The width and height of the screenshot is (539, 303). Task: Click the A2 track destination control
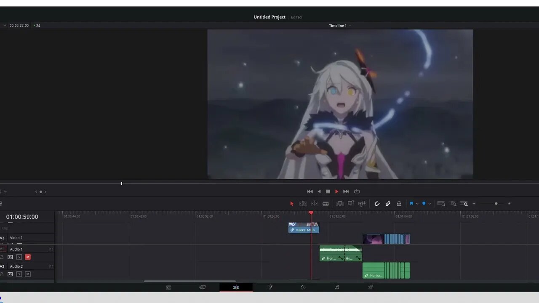click(x=2, y=266)
